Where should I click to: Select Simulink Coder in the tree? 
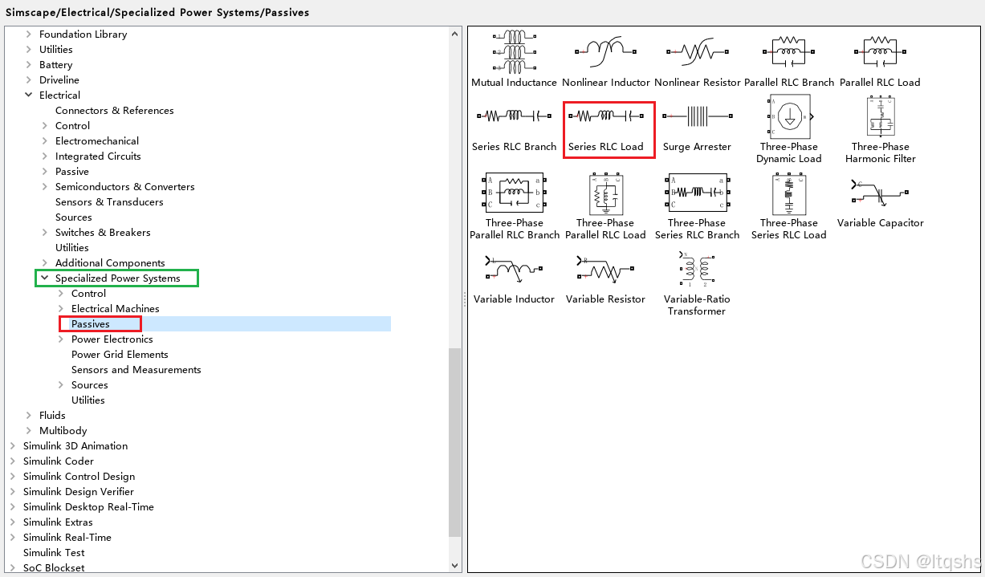click(x=59, y=461)
